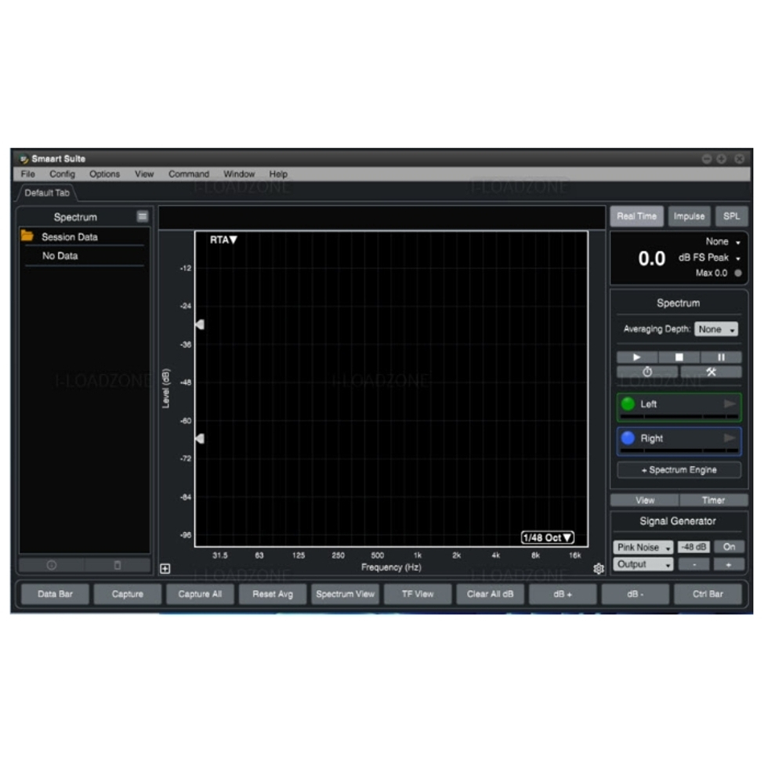Click the dB + button
The width and height of the screenshot is (764, 764).
coord(563,594)
